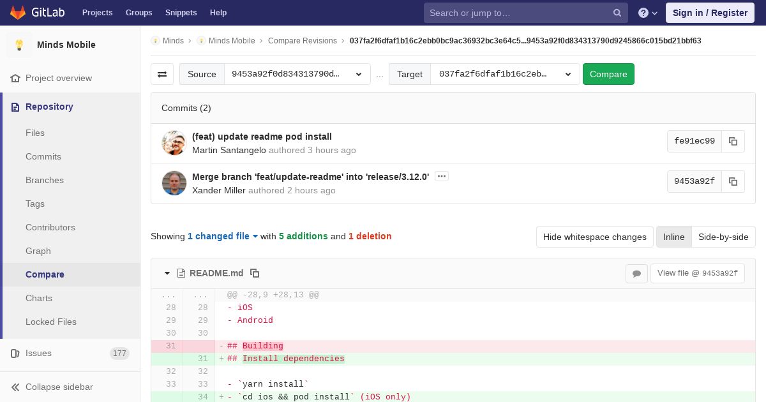Click Minds Mobile breadcrumb link
This screenshot has height=402, width=766.
click(232, 41)
